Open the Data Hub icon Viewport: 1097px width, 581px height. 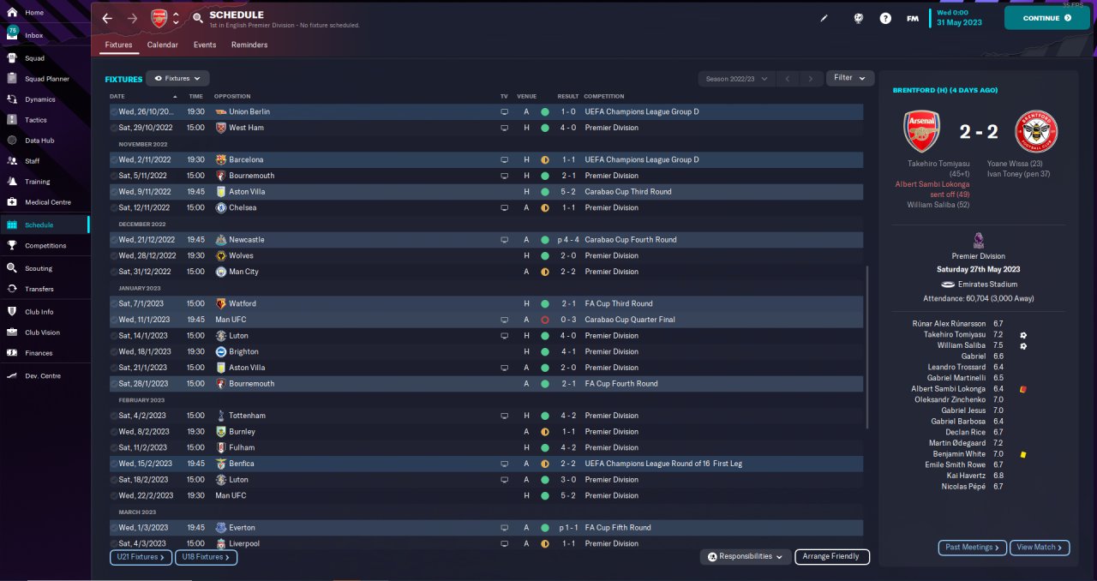[x=12, y=141]
